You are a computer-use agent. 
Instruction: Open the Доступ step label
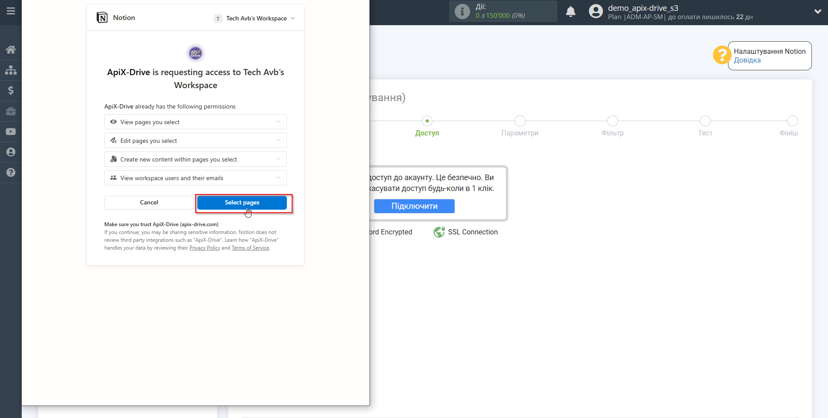427,133
